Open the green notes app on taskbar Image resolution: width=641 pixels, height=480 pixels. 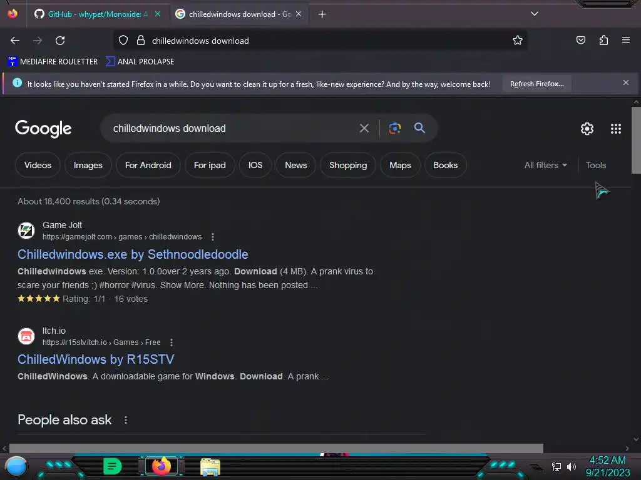pyautogui.click(x=113, y=466)
